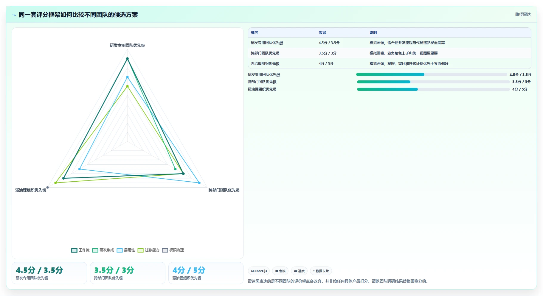Click the 3.5分 / 3分 label after the progress bar
The width and height of the screenshot is (543, 296).
click(521, 82)
